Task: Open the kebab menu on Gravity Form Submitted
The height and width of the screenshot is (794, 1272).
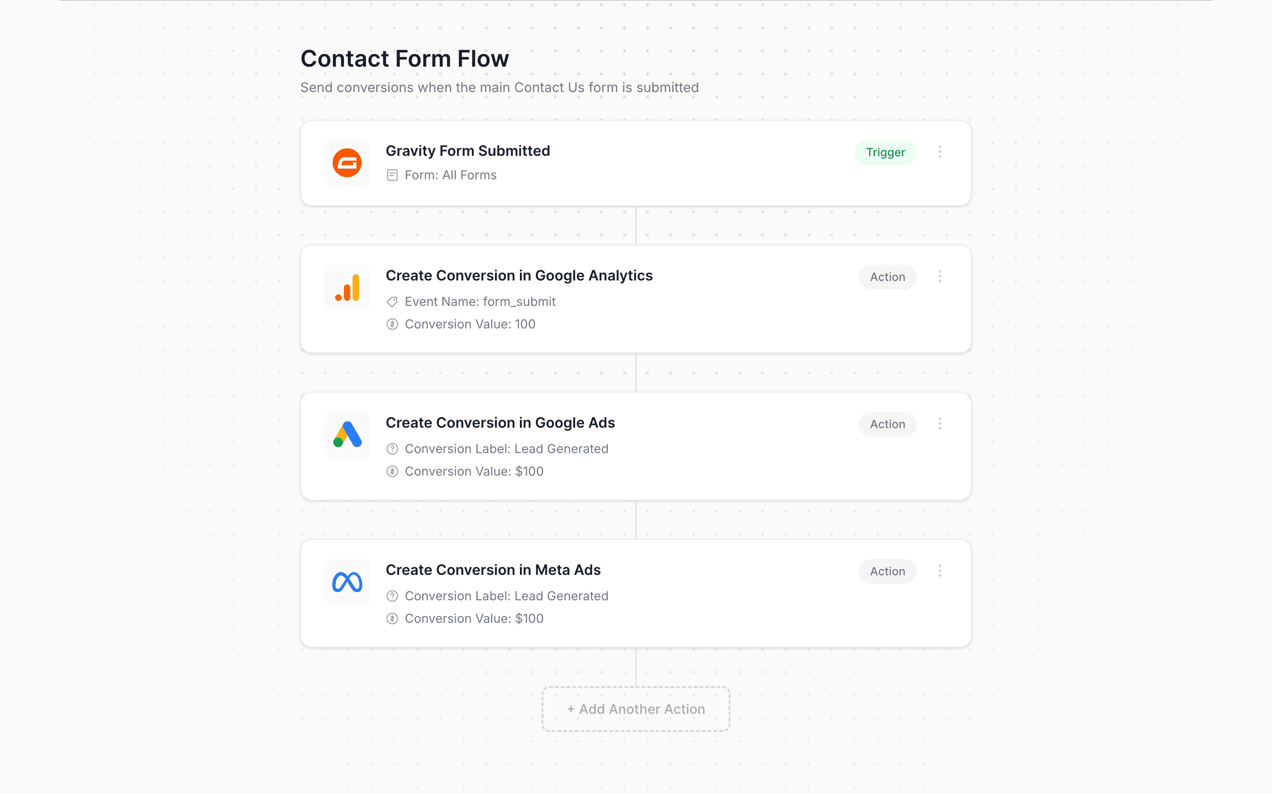Action: 940,152
